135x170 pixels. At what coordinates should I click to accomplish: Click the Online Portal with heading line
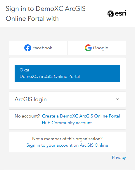(32, 18)
